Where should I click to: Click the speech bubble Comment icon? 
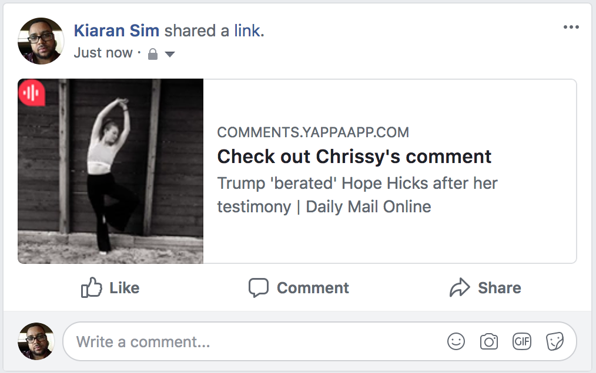[259, 288]
